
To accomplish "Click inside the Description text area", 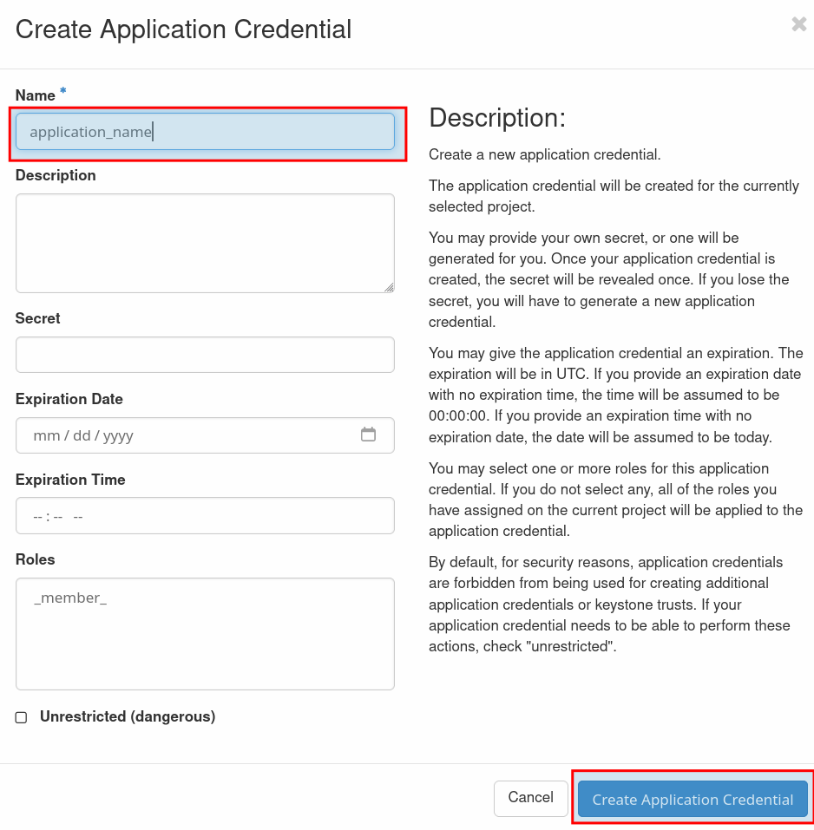I will (x=205, y=243).
